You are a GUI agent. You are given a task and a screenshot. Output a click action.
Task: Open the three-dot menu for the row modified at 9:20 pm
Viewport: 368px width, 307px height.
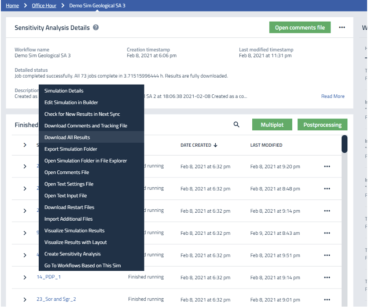click(327, 166)
